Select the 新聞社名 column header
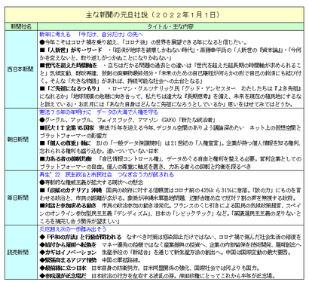The height and width of the screenshot is (282, 309). (21, 26)
